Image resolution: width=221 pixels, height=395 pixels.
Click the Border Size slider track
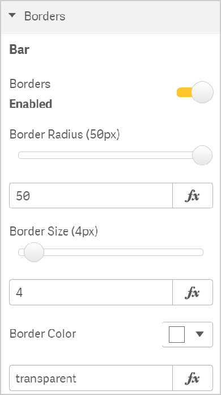110,252
